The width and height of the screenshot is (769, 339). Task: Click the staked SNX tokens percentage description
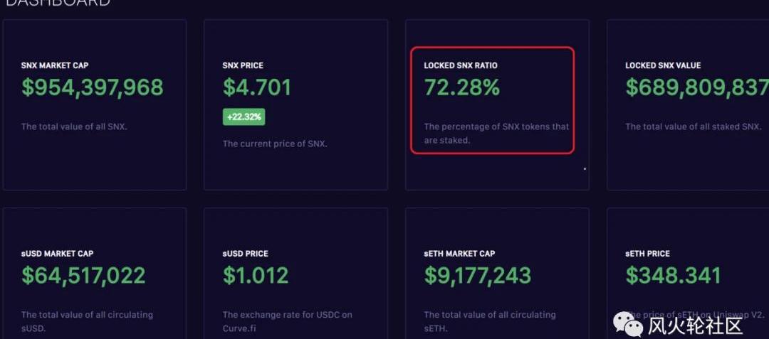point(496,133)
